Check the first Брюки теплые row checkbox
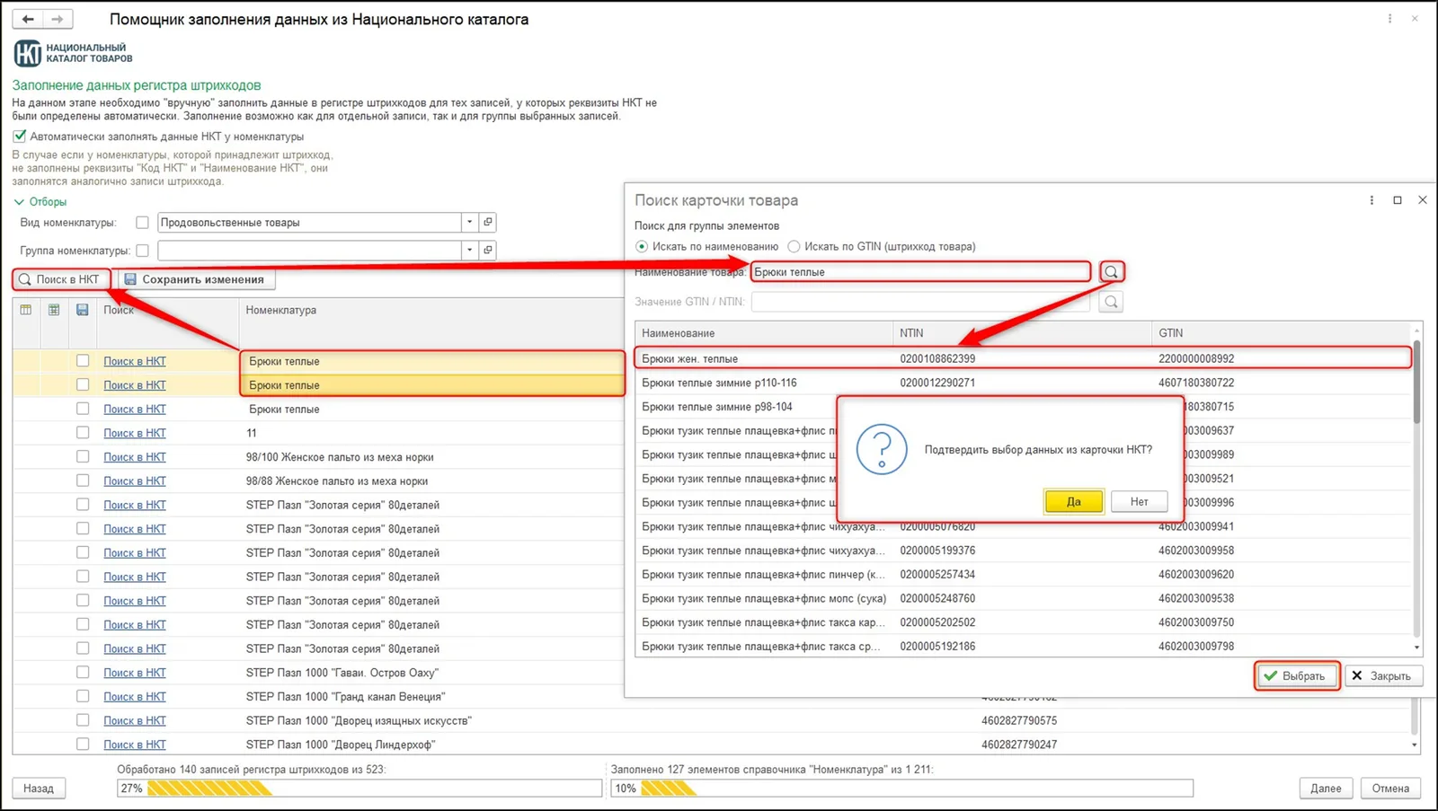1438x811 pixels. (x=83, y=361)
